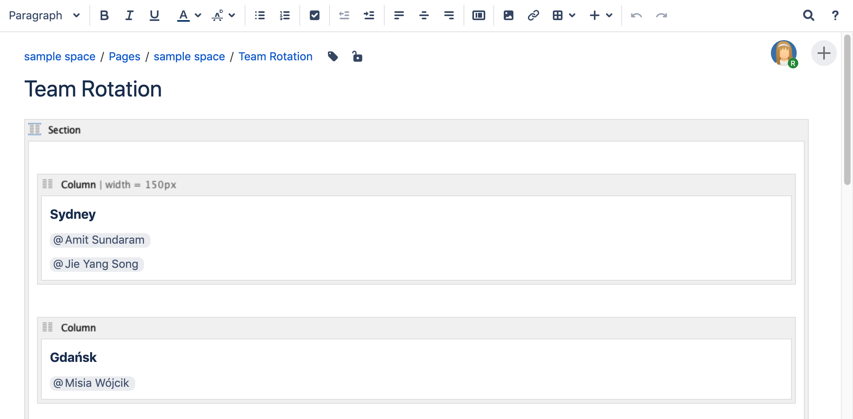853x419 pixels.
Task: Toggle italic text formatting
Action: click(129, 15)
